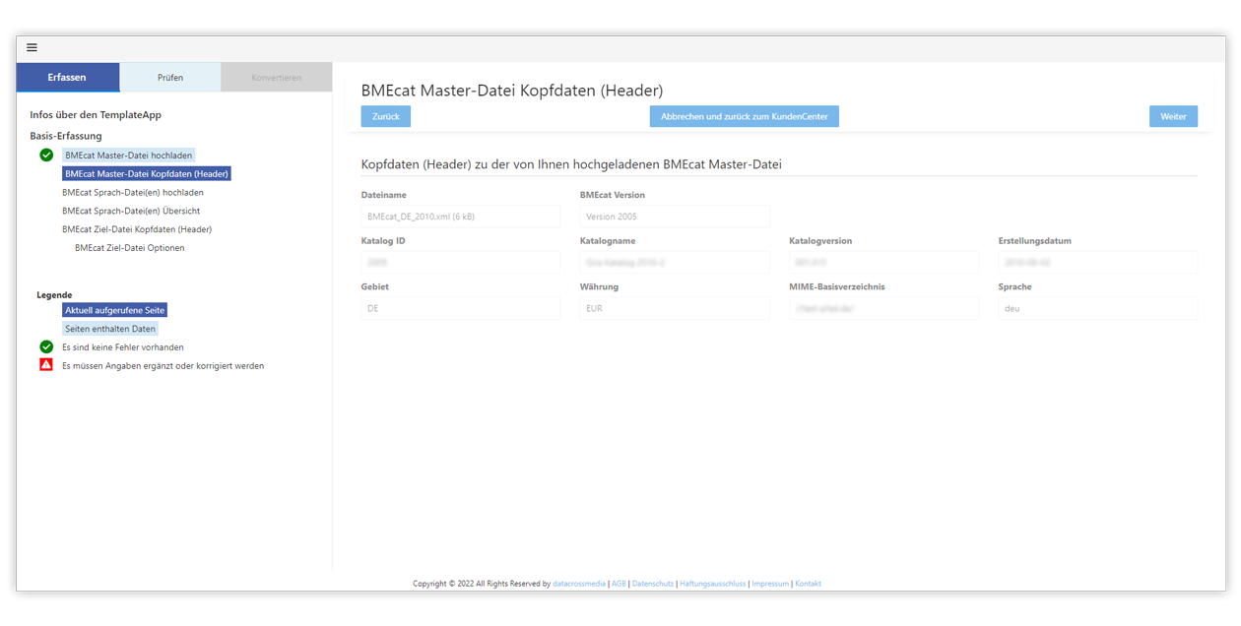Click text Es müssen Angaben ergänzt oder korrigiert werden
Viewport: 1241px width, 626px height.
(163, 366)
